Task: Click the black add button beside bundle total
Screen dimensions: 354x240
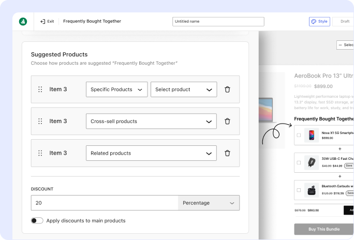Action: pos(349,210)
